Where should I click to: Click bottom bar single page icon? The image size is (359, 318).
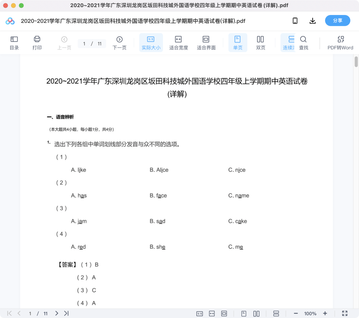click(244, 314)
